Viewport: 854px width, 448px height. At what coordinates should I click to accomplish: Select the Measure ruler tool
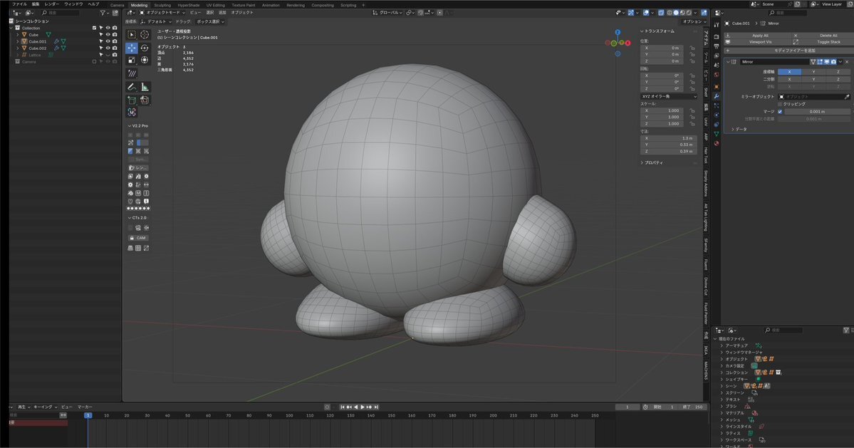point(145,87)
